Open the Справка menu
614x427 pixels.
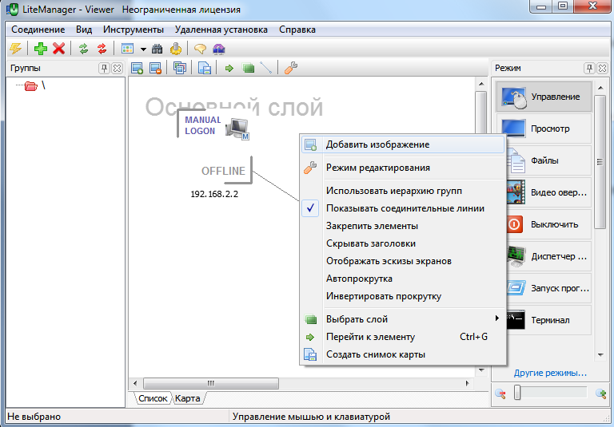pos(297,30)
